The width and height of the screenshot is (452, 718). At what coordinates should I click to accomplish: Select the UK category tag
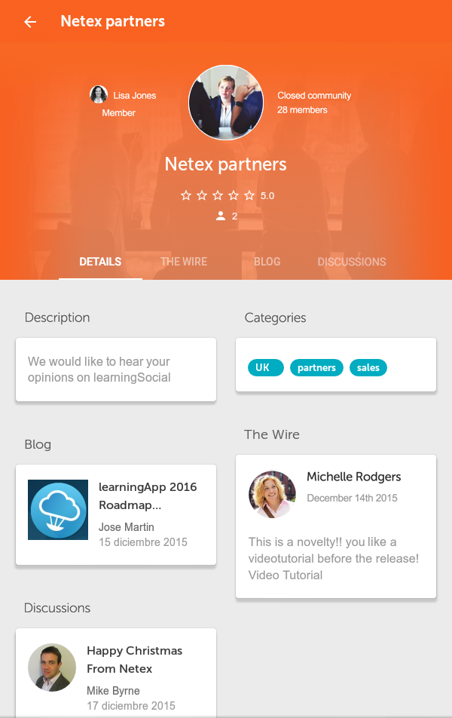coord(266,367)
